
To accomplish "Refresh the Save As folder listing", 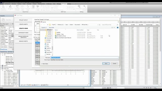I will pos(100,25).
